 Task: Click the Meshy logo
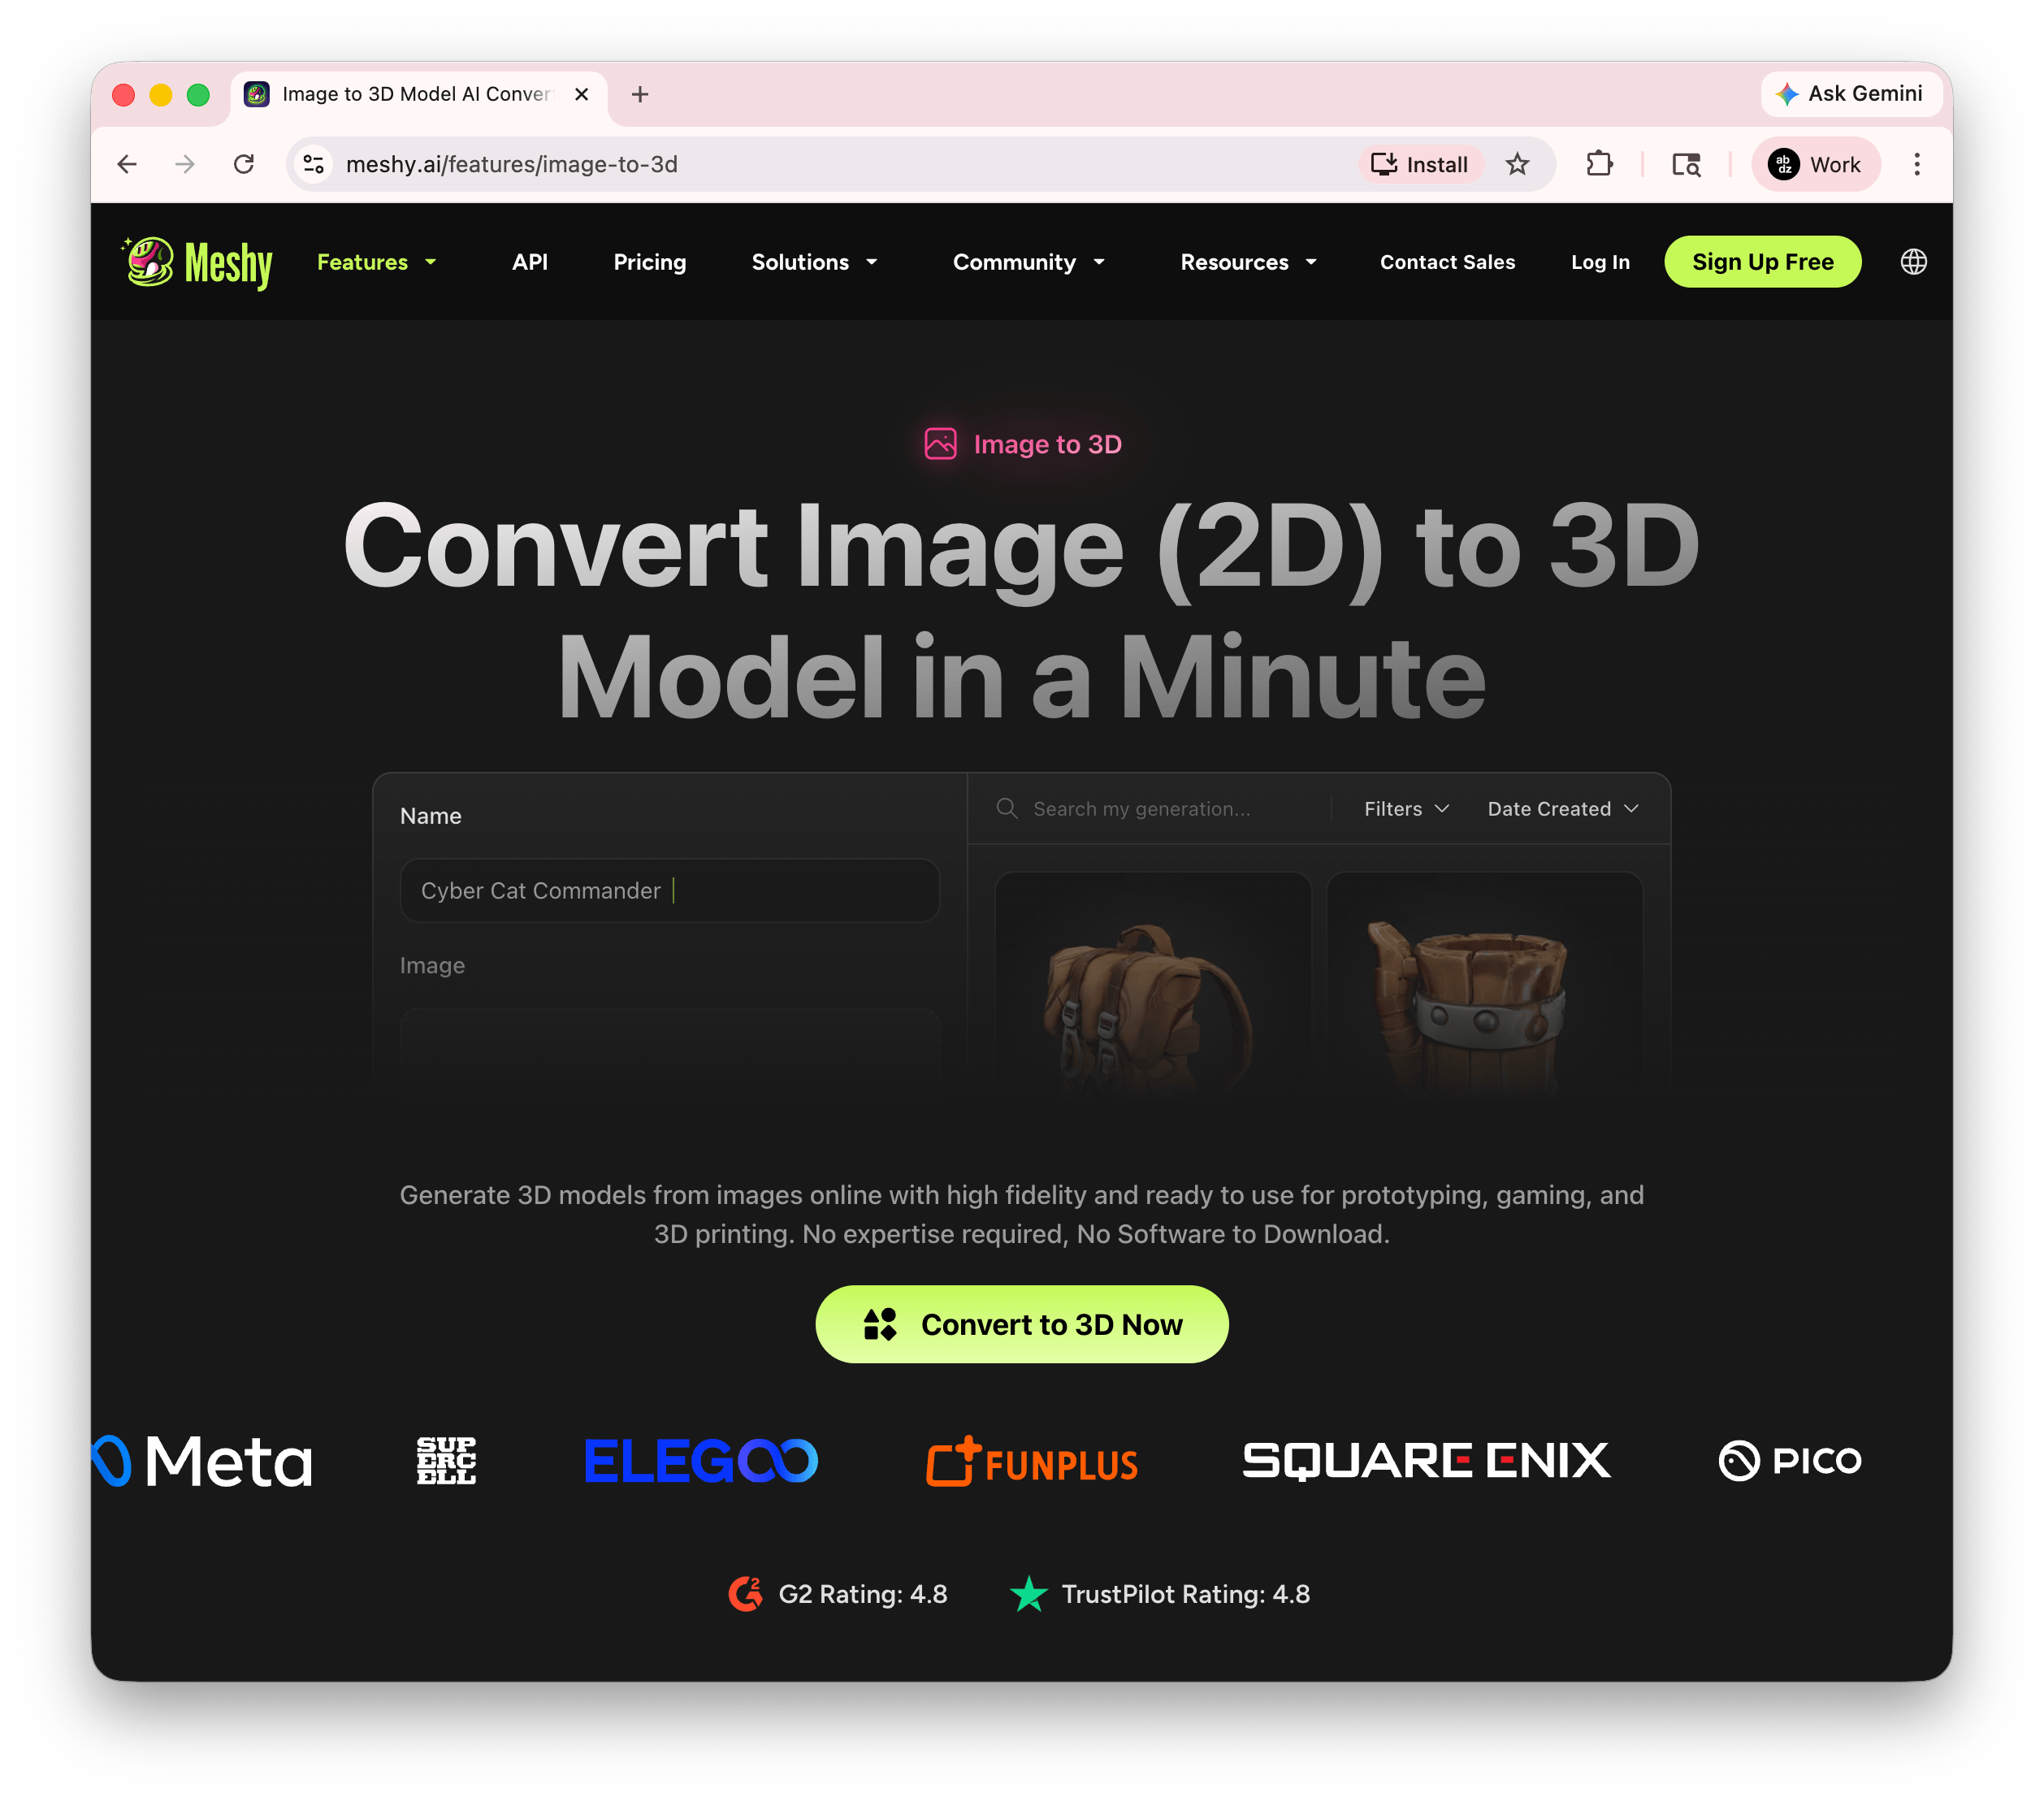point(196,261)
